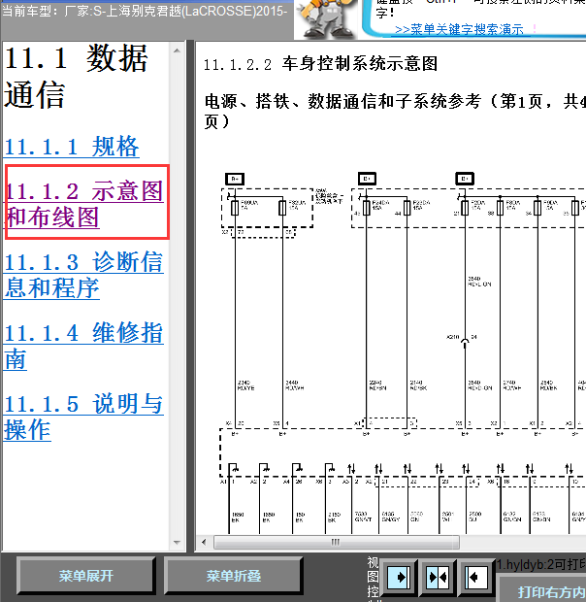The height and width of the screenshot is (602, 586).
Task: Click the X200 connector label in diagram
Action: 453,337
